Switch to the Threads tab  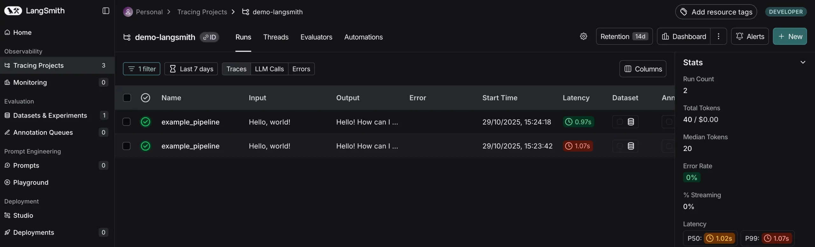tap(276, 37)
